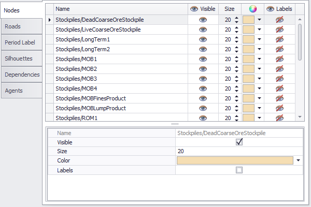
Task: Switch to the Silhouettes tab
Action: pos(22,58)
